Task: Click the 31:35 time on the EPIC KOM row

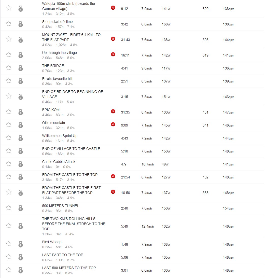Action: pos(125,113)
